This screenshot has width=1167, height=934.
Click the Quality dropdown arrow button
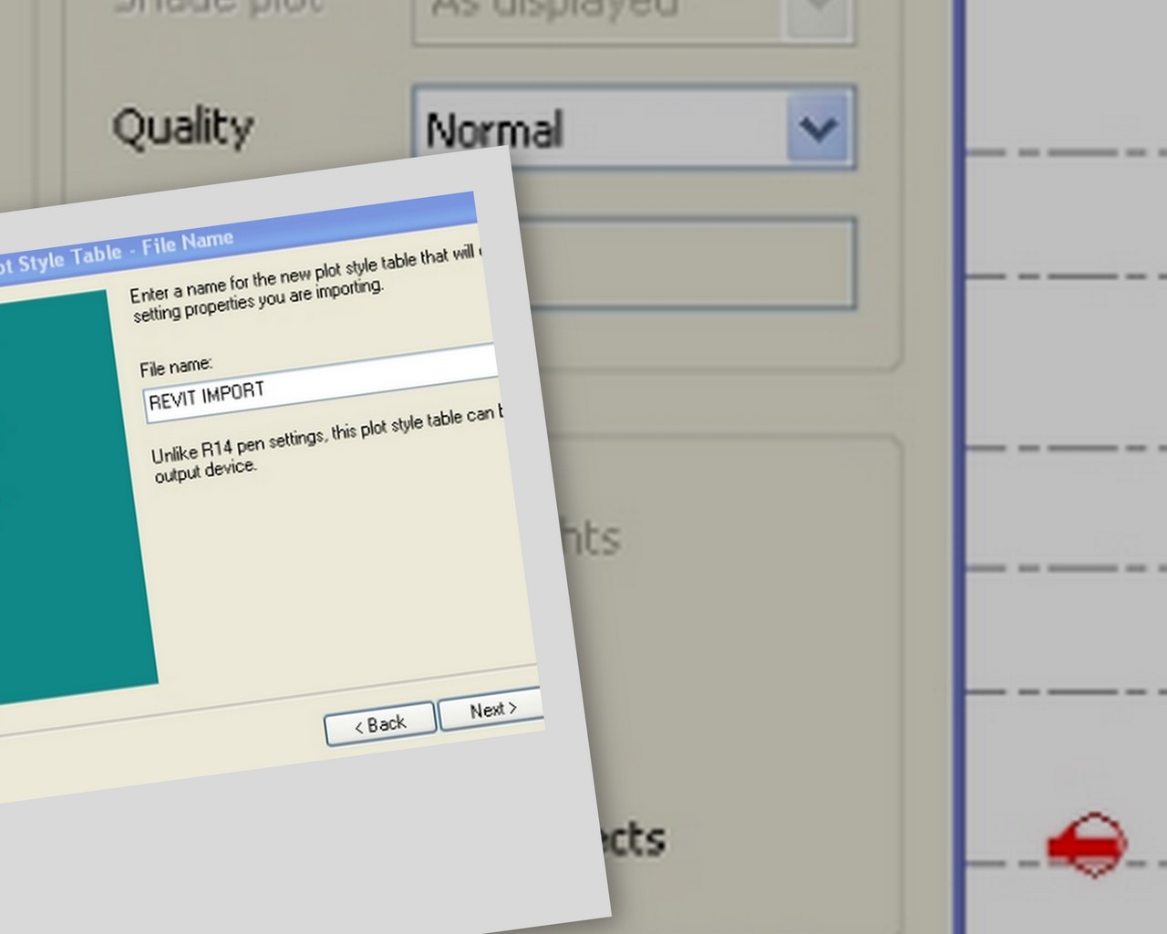(819, 128)
